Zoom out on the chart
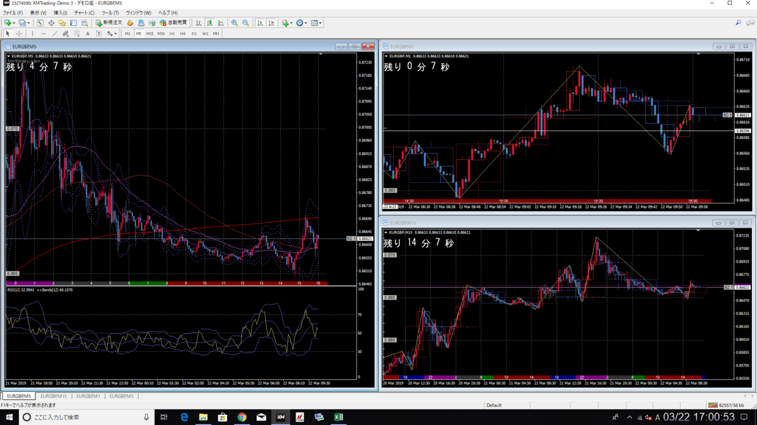This screenshot has height=425, width=757. point(245,23)
